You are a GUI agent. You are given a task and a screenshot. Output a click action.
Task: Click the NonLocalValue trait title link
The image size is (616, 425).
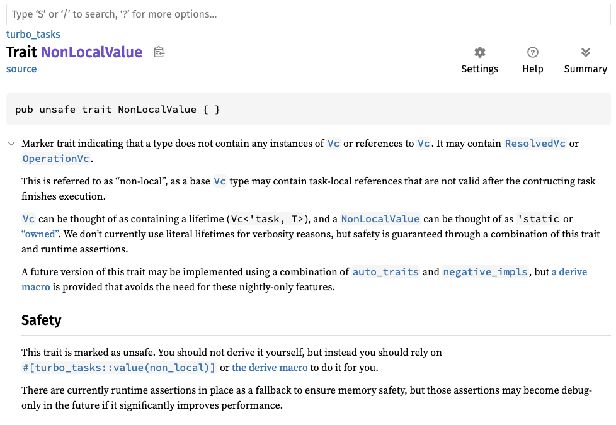[x=91, y=52]
